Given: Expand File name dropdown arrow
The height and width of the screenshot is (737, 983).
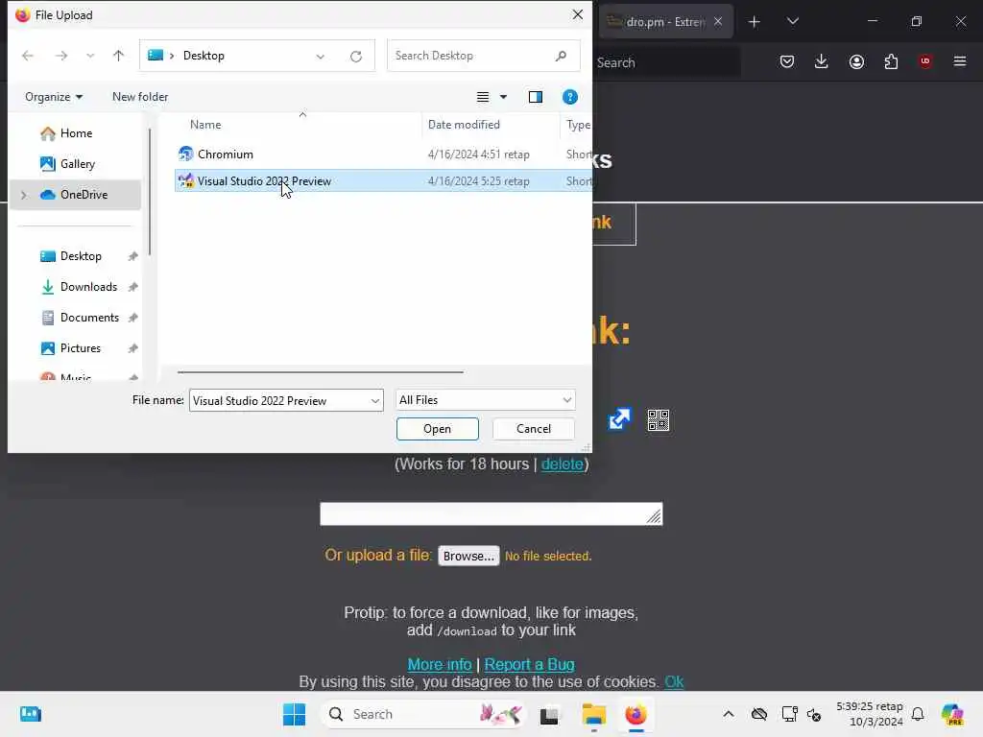Looking at the screenshot, I should coord(375,401).
